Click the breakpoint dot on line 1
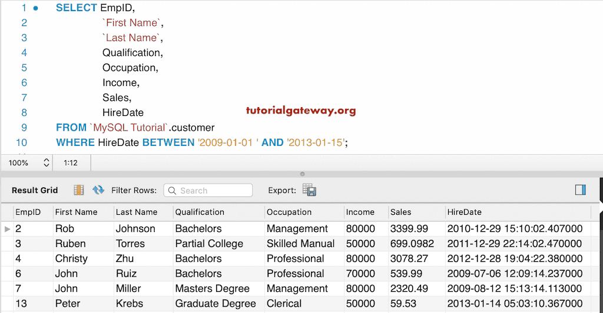This screenshot has width=603, height=313. click(36, 8)
